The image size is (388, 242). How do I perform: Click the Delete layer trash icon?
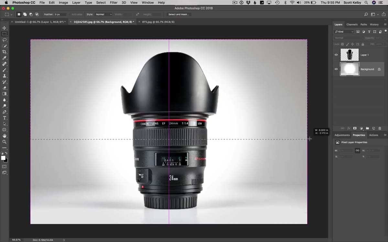pyautogui.click(x=380, y=128)
